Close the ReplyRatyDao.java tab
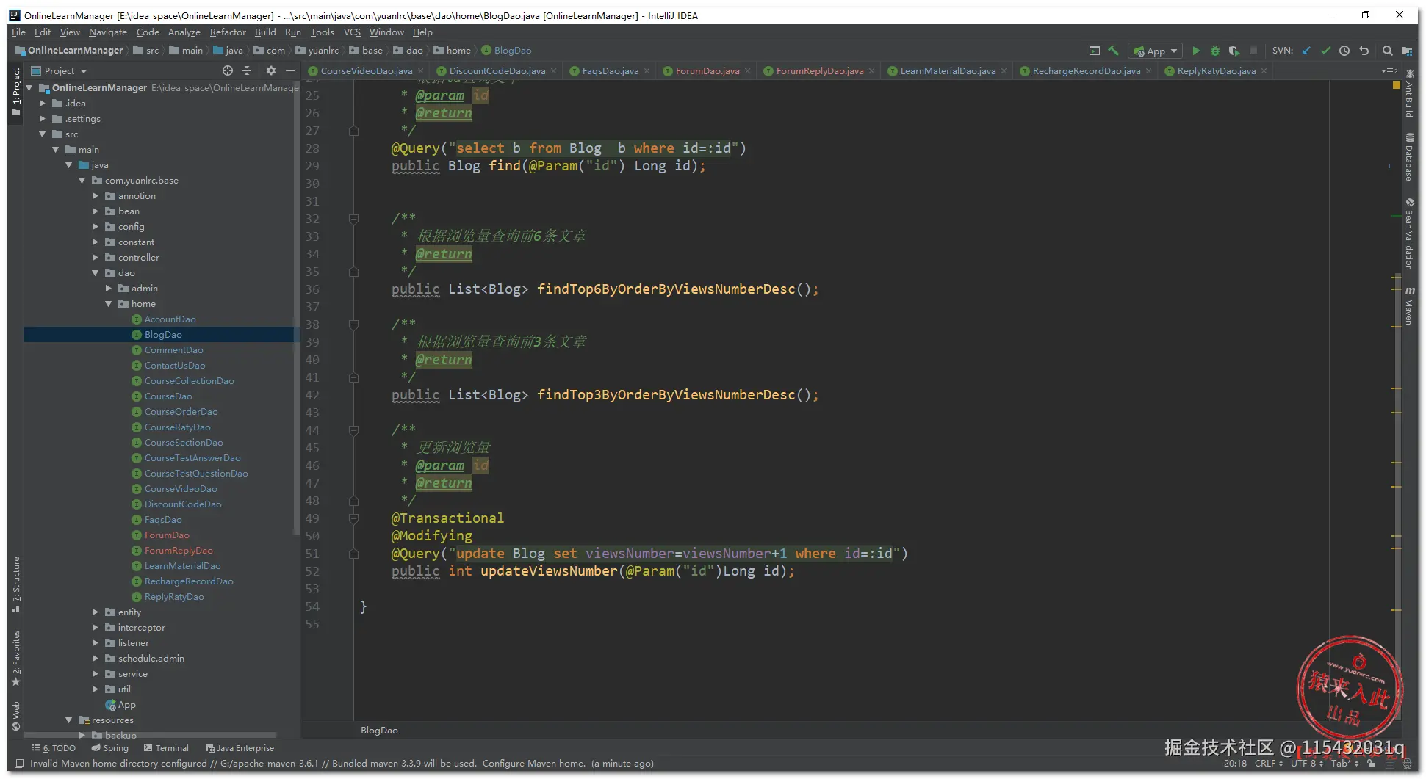1426x779 pixels. (1264, 71)
